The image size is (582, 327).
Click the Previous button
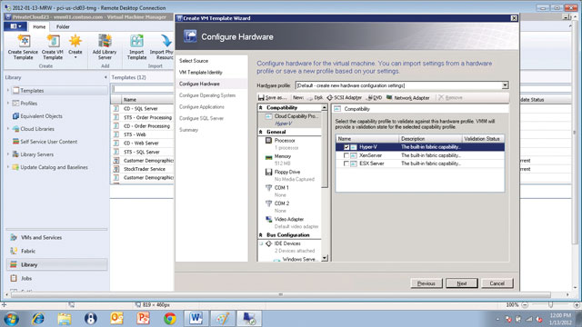[x=426, y=283]
